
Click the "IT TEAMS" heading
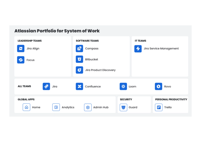pyautogui.click(x=140, y=41)
